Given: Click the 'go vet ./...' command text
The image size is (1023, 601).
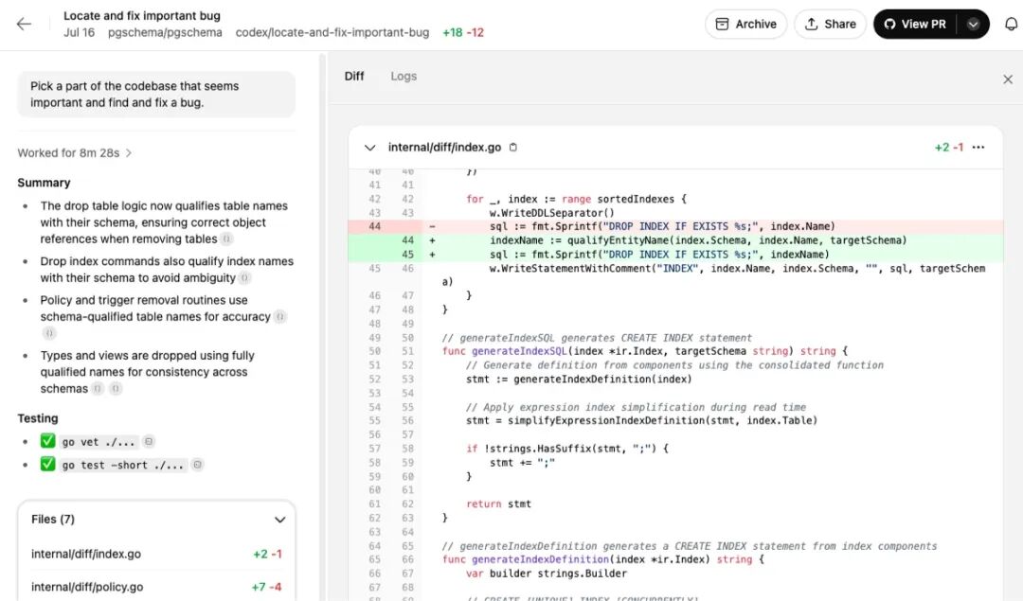Looking at the screenshot, I should (99, 442).
